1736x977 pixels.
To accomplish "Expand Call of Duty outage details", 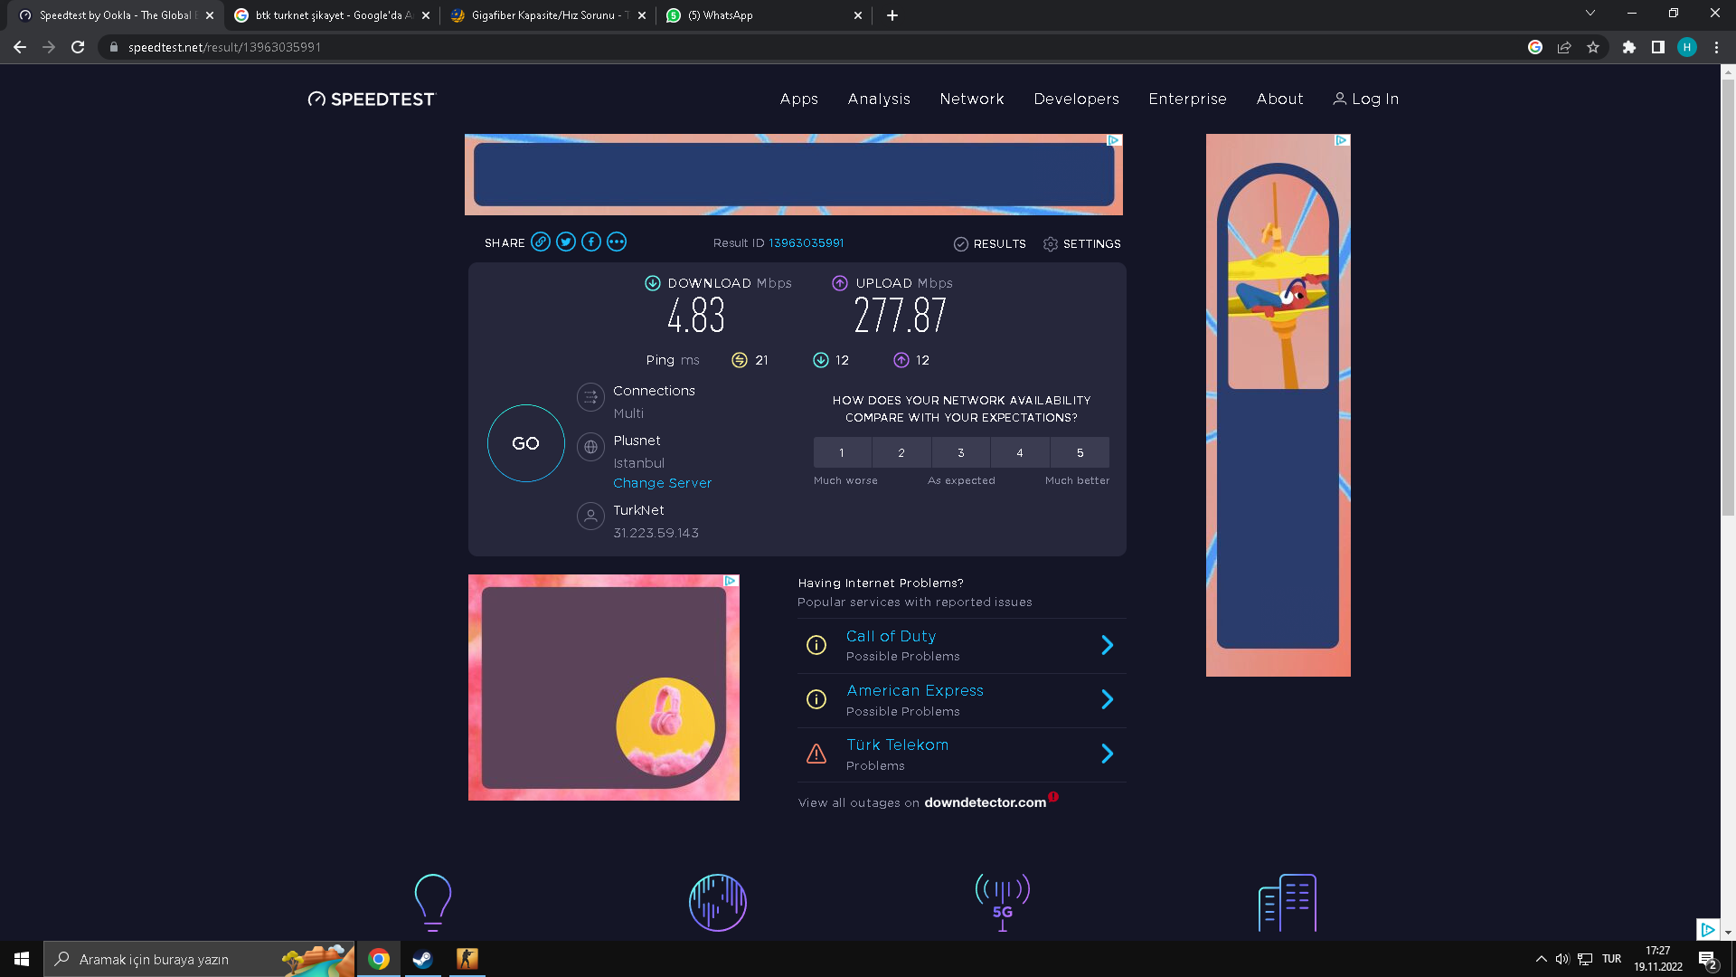I will pos(1108,645).
